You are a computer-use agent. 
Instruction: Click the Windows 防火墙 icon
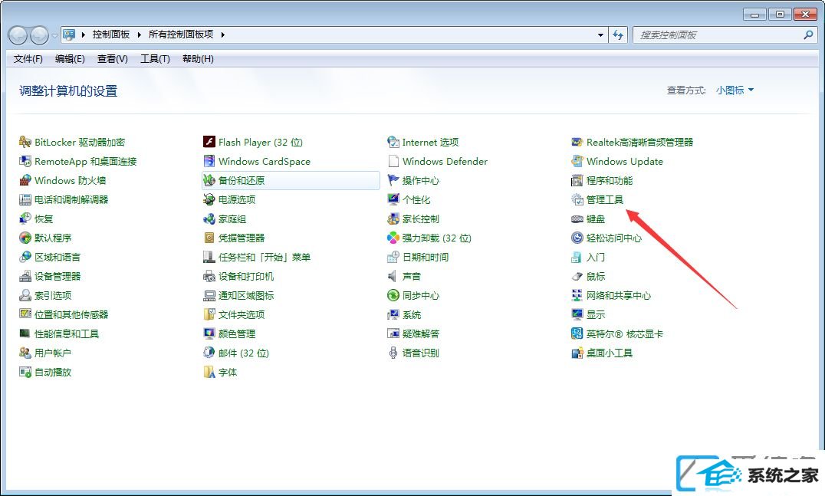(x=25, y=180)
